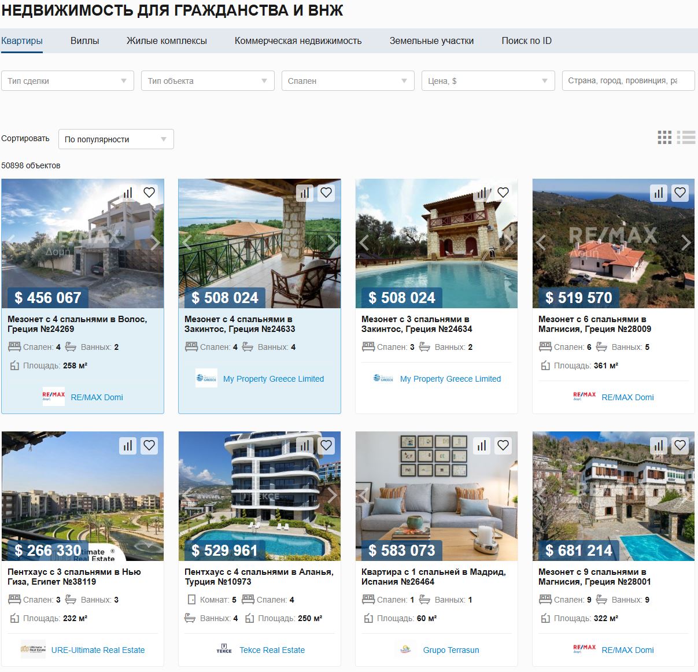
Task: Open the По популярности sort dropdown
Action: [116, 139]
